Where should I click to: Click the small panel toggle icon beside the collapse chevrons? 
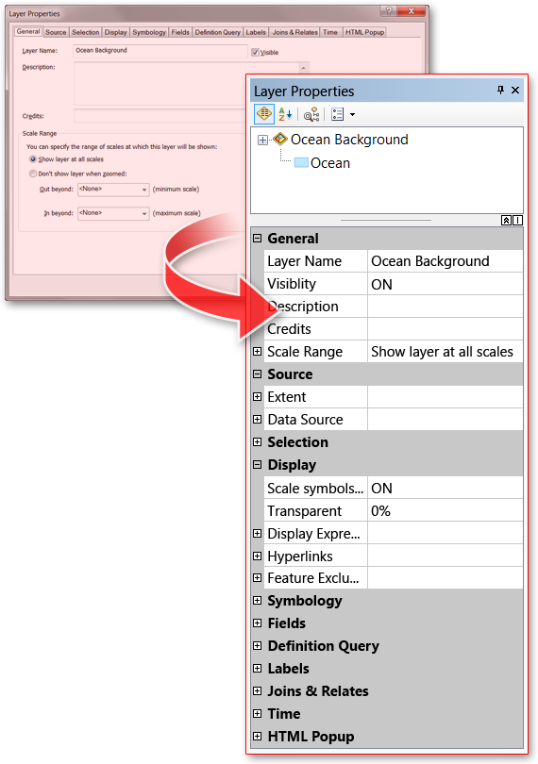517,220
